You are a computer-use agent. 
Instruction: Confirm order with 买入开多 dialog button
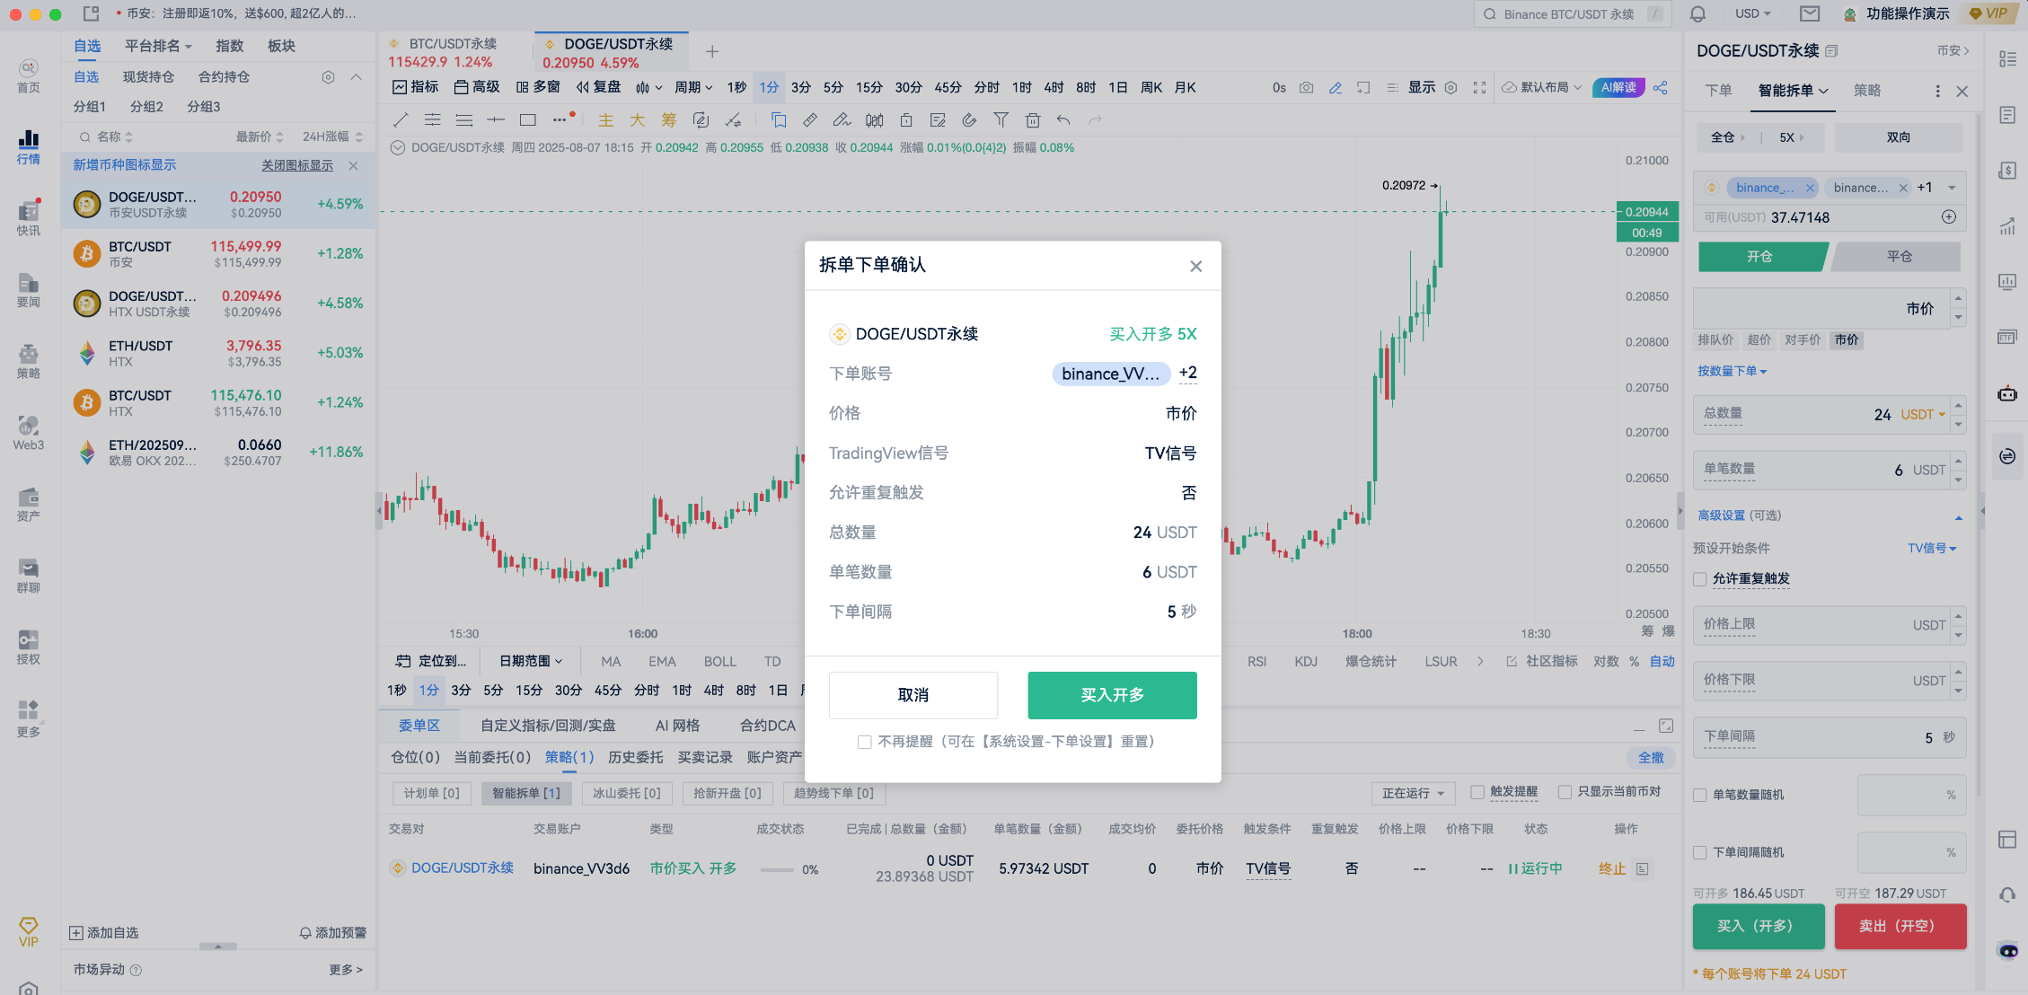(x=1112, y=695)
